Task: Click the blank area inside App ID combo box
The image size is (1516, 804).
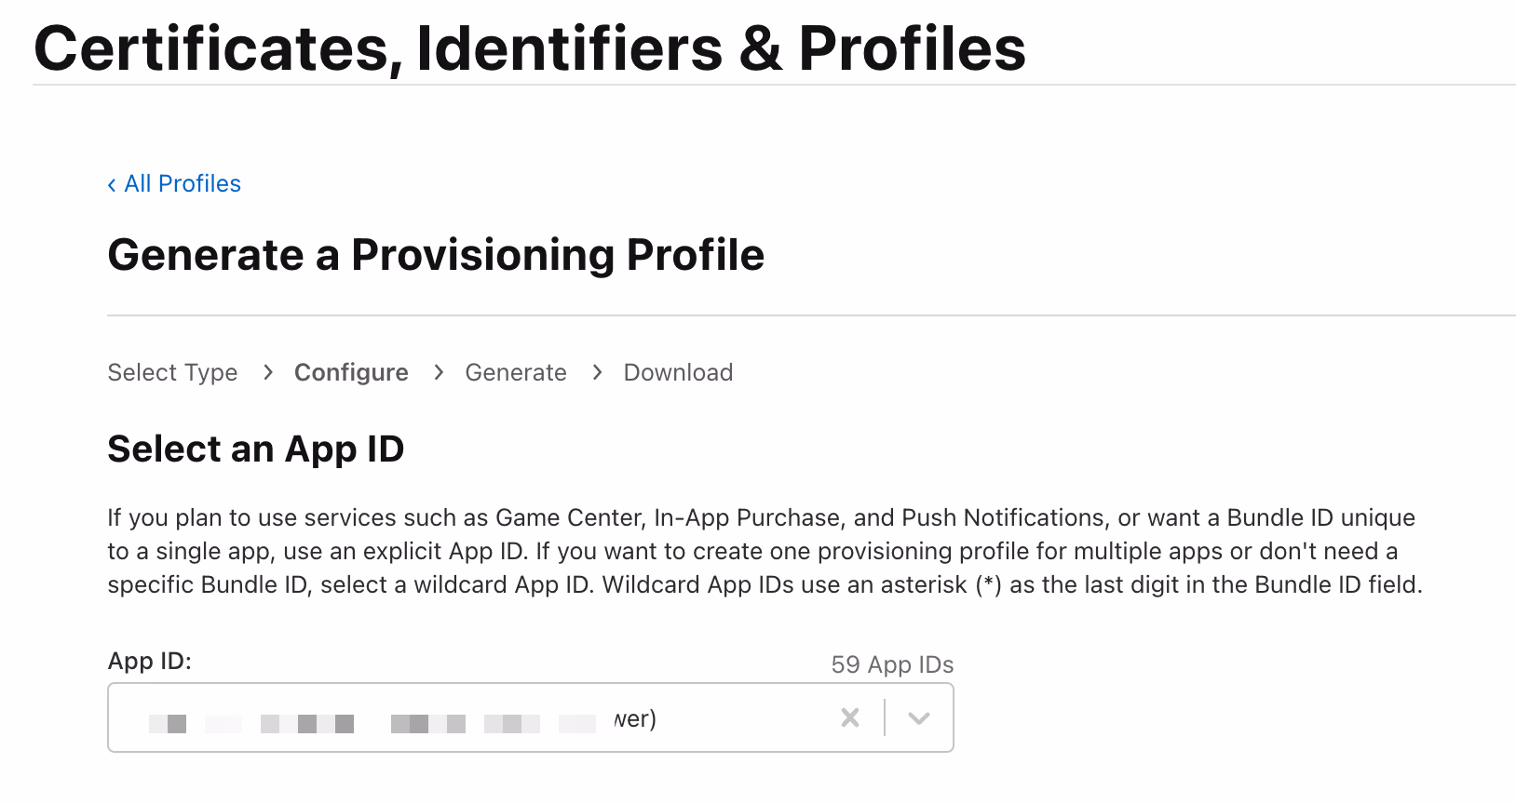Action: click(745, 718)
